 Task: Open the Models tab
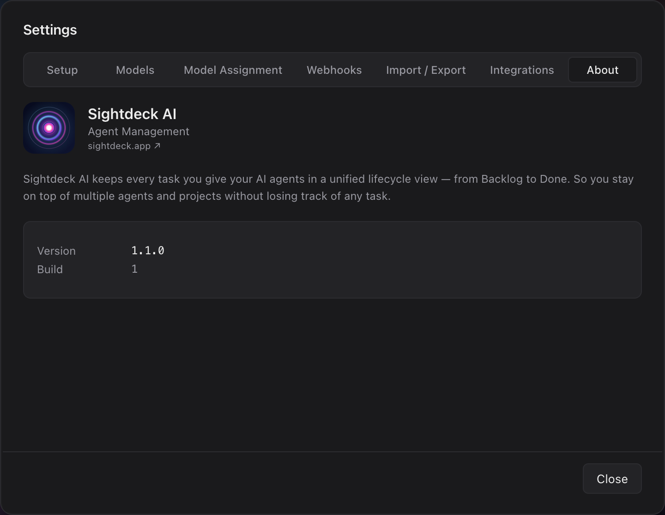(x=135, y=70)
